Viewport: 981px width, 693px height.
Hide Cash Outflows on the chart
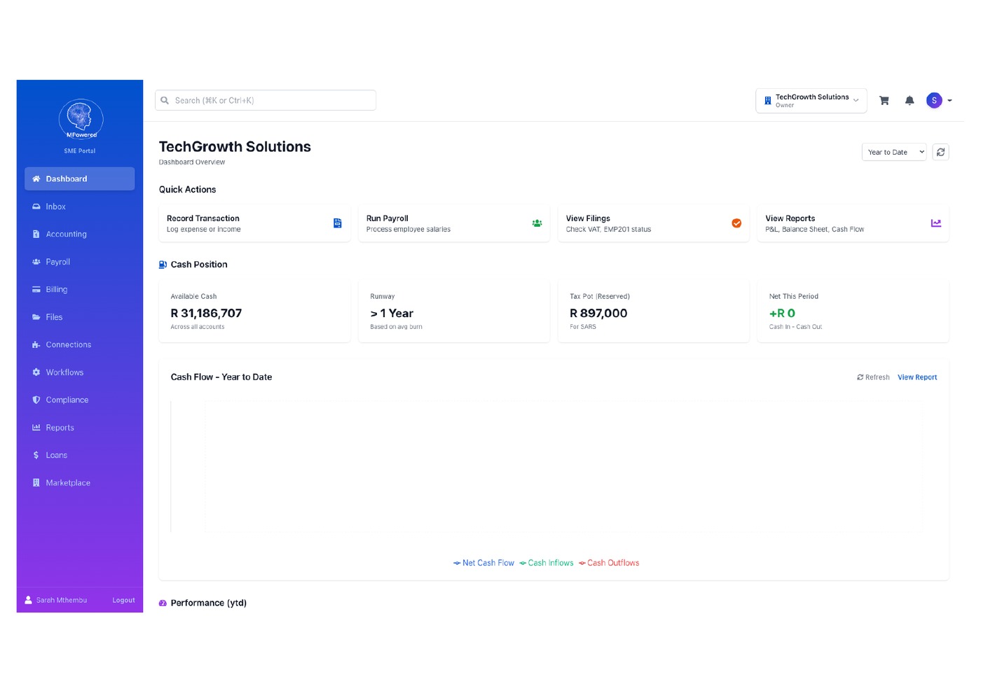click(608, 563)
